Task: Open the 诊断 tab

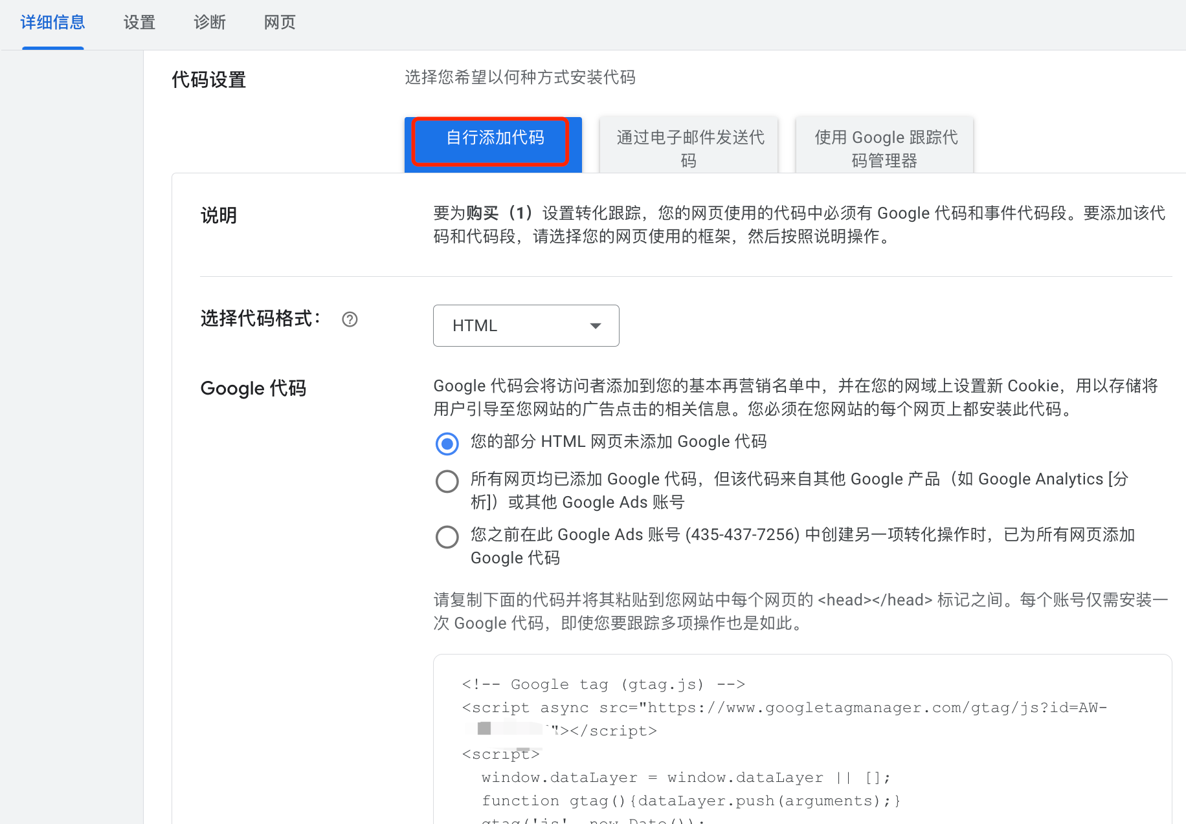Action: 209,22
